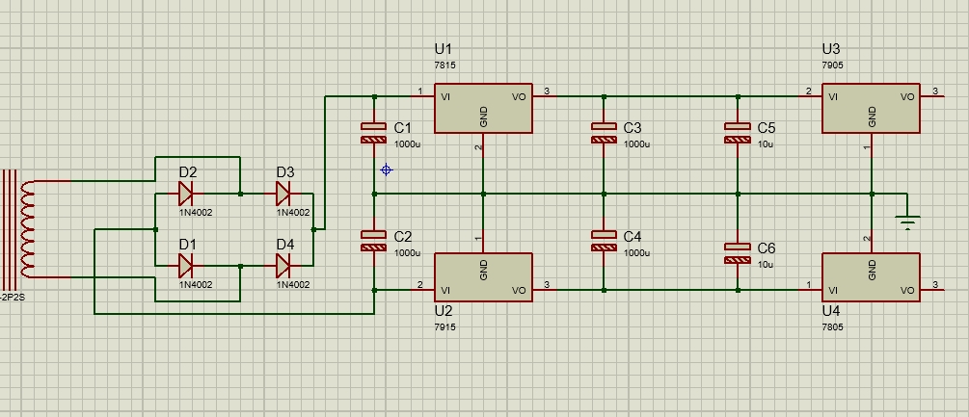Click the blue crosshair marker near C1
969x417 pixels.
387,169
